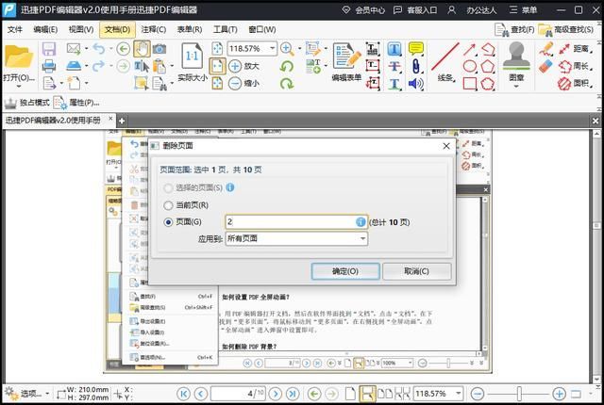Expand the 打开(O) dropdown arrow
This screenshot has width=604, height=405.
(19, 86)
